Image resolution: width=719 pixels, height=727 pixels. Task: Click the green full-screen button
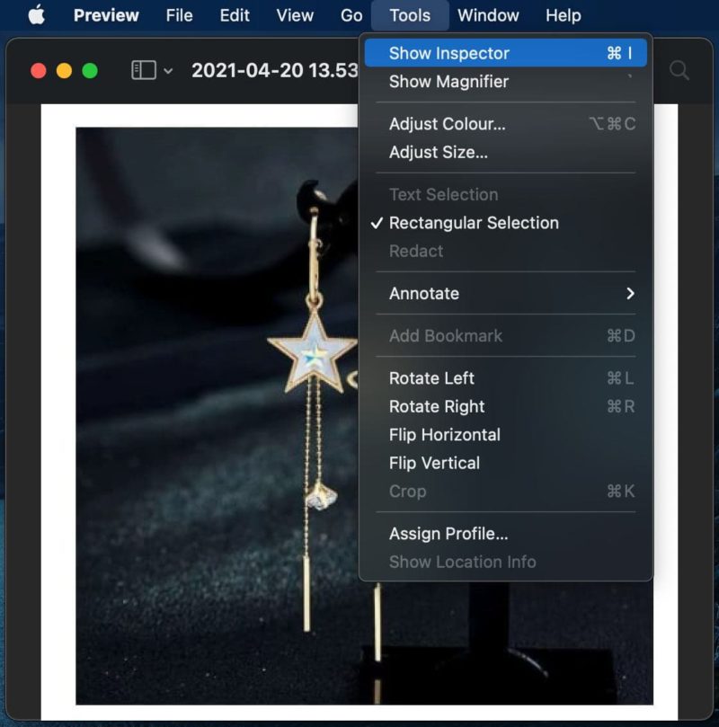90,70
